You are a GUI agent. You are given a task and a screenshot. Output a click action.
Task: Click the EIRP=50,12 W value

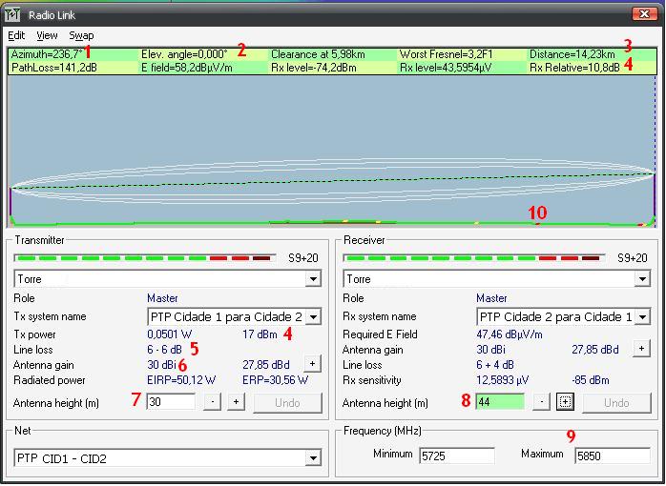pyautogui.click(x=181, y=380)
